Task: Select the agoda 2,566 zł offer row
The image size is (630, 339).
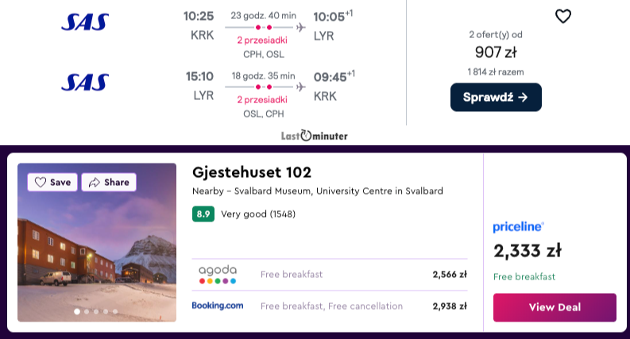Action: (x=330, y=275)
